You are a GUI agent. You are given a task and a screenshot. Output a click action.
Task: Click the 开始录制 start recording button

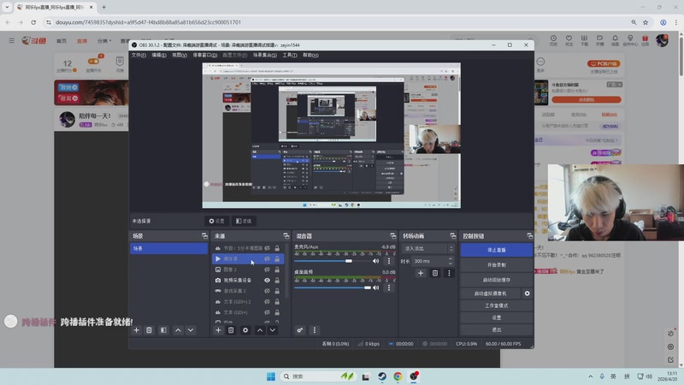click(497, 265)
